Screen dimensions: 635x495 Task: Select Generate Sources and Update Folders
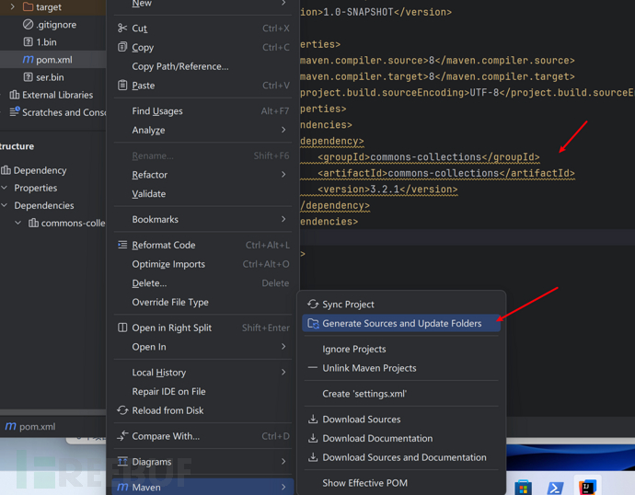[401, 324]
